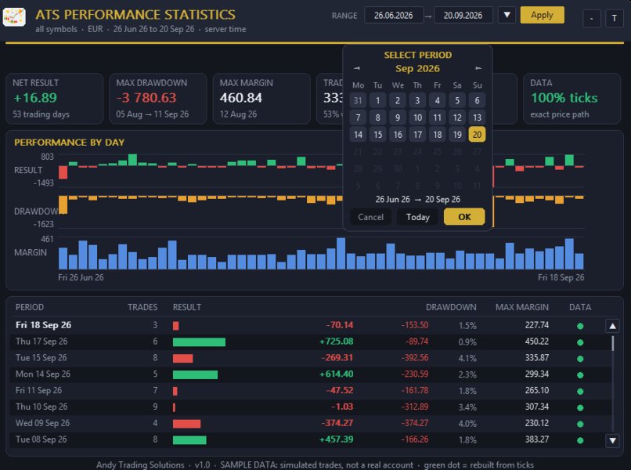Click the DRAWDOWN column header
This screenshot has height=470, width=631.
451,307
